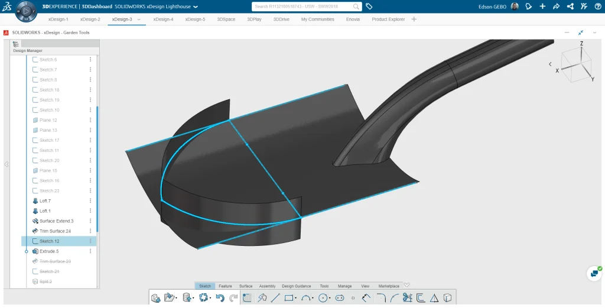Screen dimensions: 605x308
Task: Select the Line sketch tool
Action: 275,298
